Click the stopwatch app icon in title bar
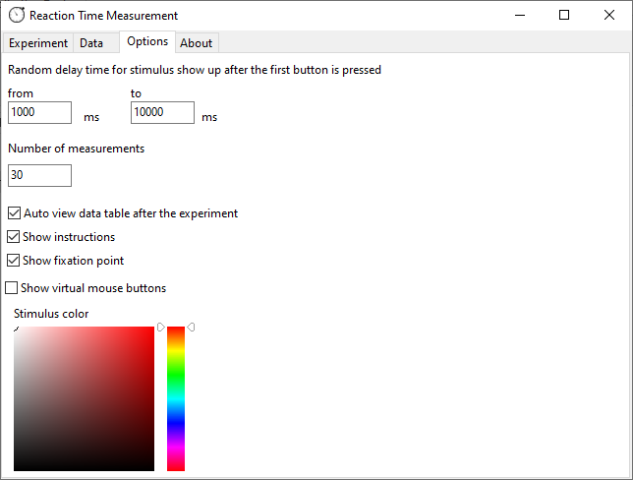This screenshot has width=633, height=480. [x=17, y=15]
